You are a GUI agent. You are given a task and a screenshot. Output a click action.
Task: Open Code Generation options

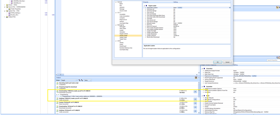point(124,16)
